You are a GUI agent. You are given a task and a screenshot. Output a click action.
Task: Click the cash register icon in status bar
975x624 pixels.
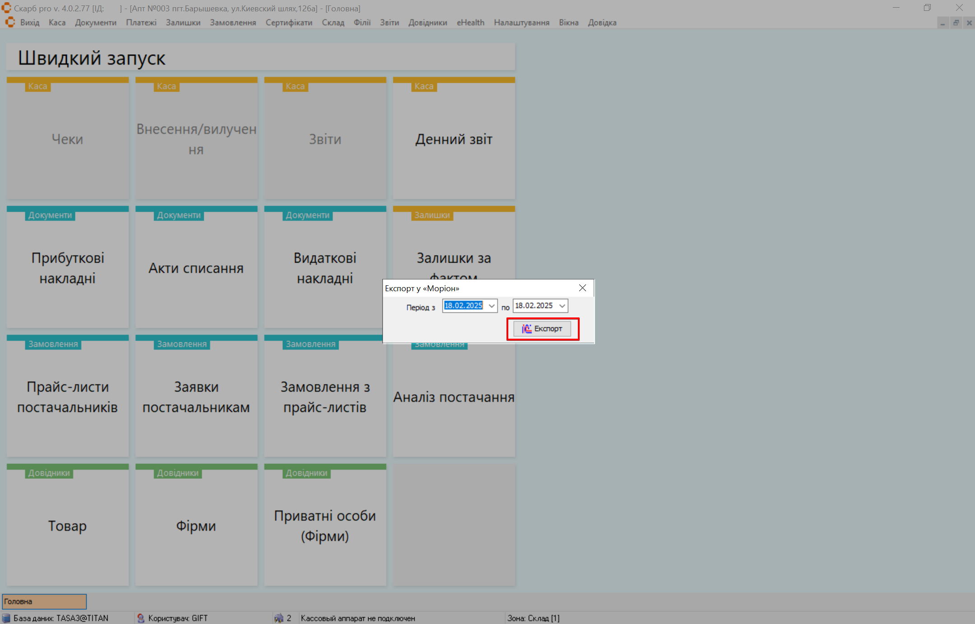[x=279, y=618]
